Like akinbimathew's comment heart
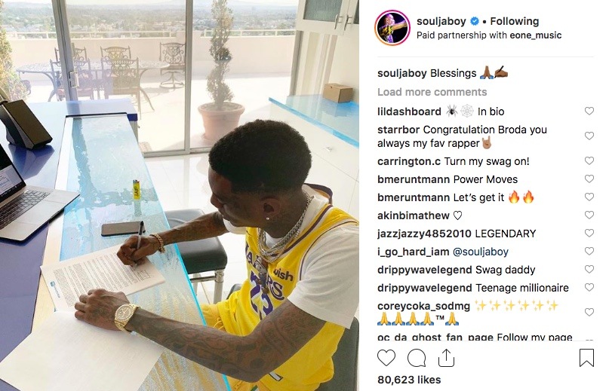Viewport: 609px width, 391px height. coord(589,215)
